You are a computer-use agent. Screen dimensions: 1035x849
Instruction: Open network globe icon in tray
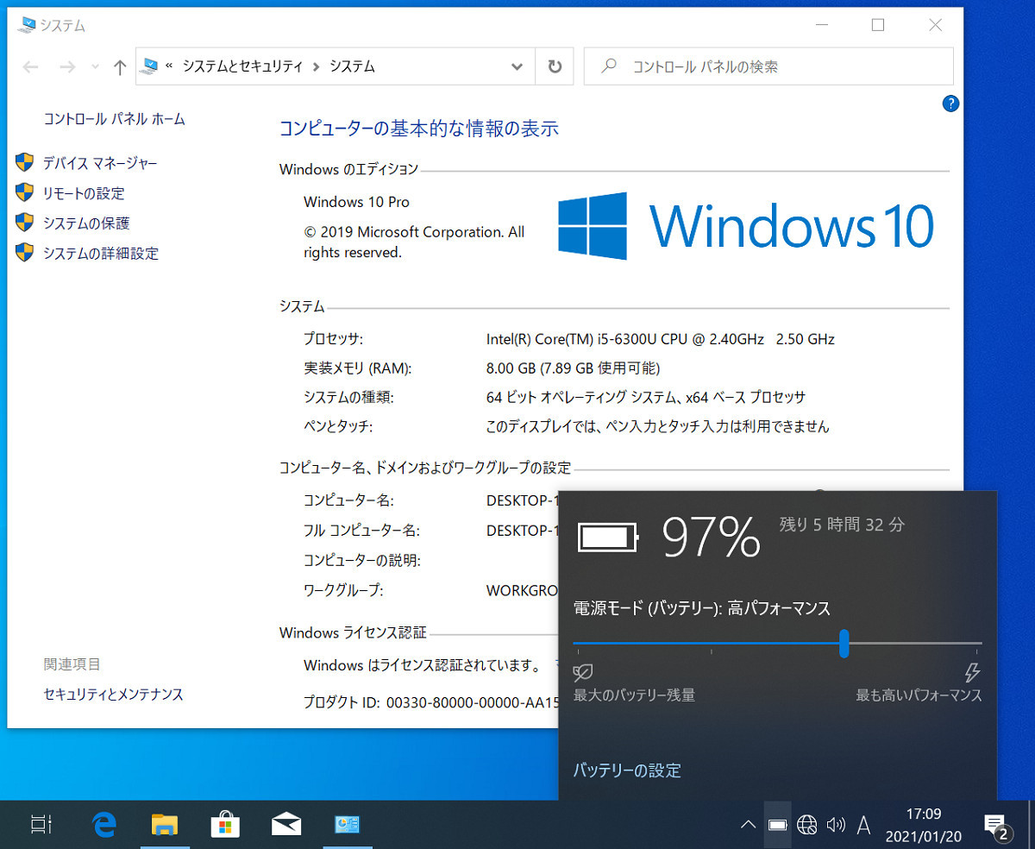[x=807, y=826]
